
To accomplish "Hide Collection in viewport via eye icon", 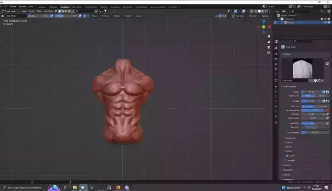I will point(326,19).
